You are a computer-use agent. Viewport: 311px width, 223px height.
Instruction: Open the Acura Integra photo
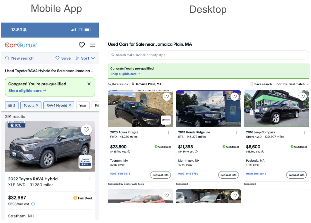tap(140, 109)
